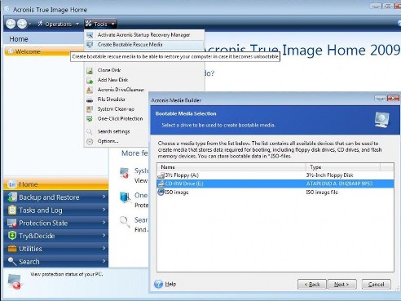Select 3½ Floppy (A:) drive row
The width and height of the screenshot is (401, 301).
[275, 175]
